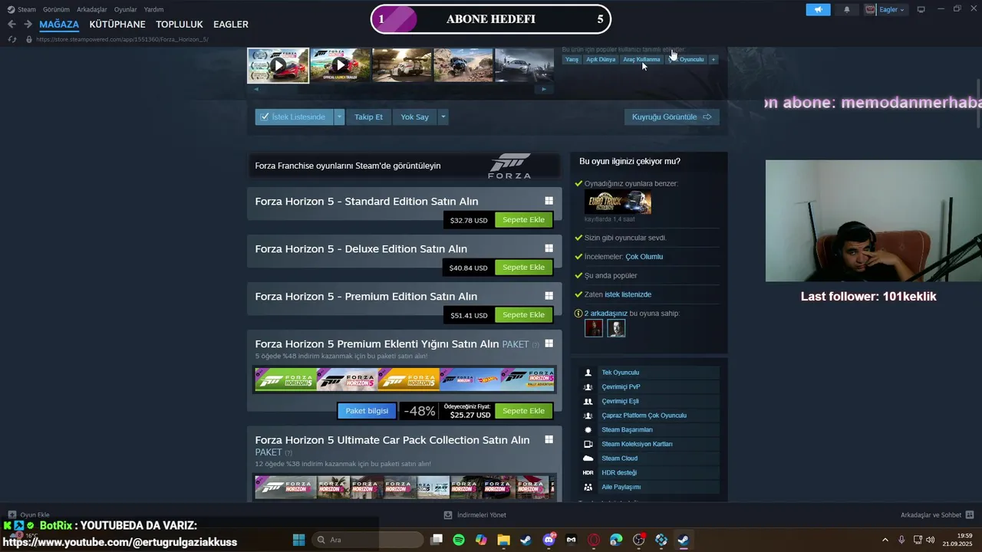Screen dimensions: 982x552
Task: Open the Yardım menu
Action: click(153, 9)
